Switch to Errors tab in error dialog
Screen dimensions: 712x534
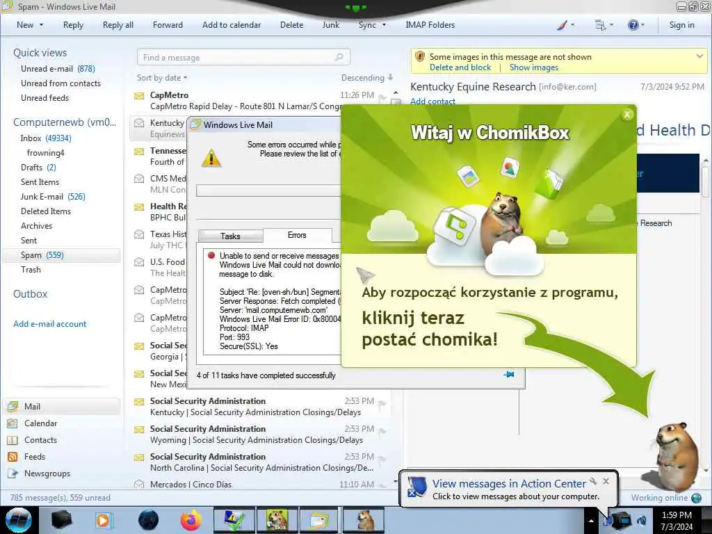pyautogui.click(x=297, y=235)
